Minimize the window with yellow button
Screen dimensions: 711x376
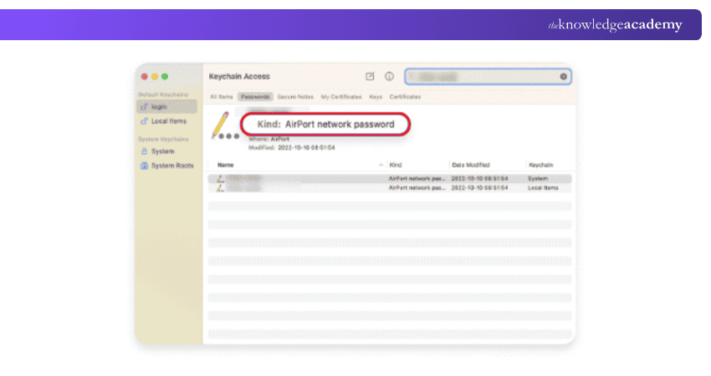[x=155, y=77]
